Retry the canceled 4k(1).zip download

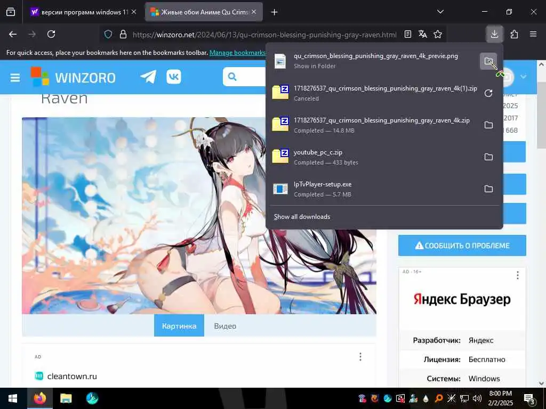[x=488, y=93]
